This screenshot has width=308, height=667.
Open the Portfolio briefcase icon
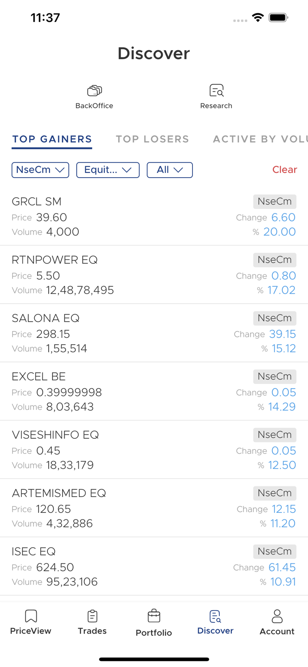[x=154, y=616]
